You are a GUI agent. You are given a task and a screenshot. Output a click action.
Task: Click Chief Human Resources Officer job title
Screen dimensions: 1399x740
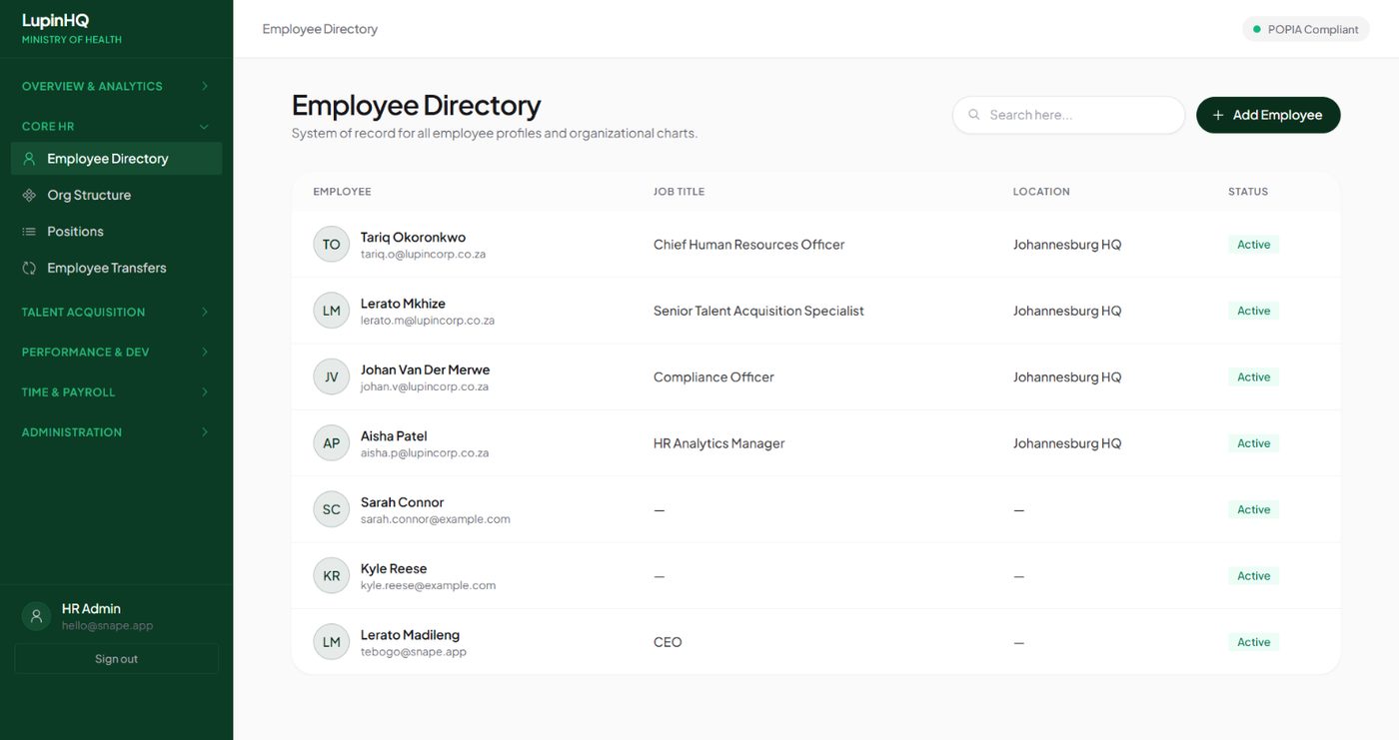(748, 245)
